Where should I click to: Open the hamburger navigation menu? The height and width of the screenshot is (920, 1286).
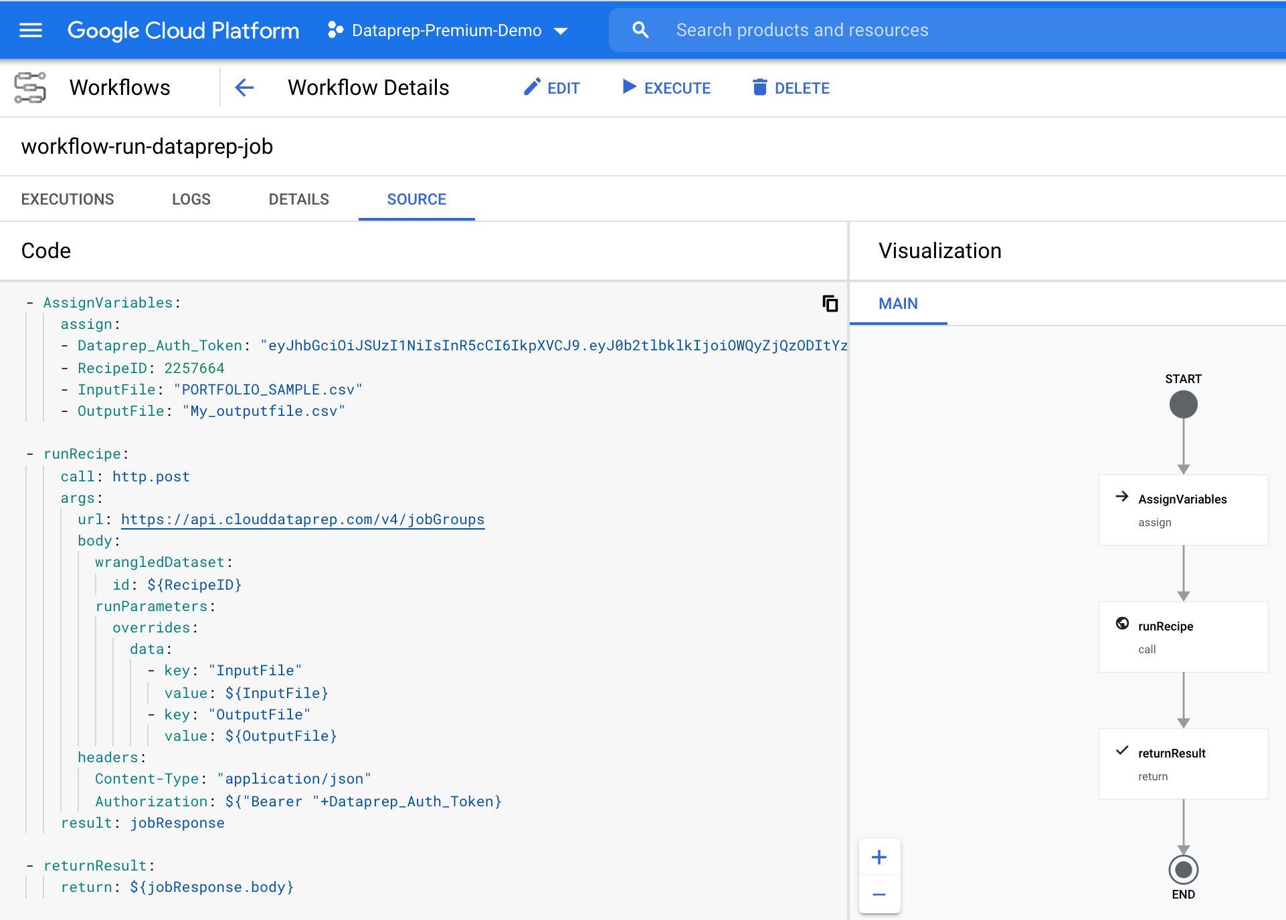tap(31, 30)
